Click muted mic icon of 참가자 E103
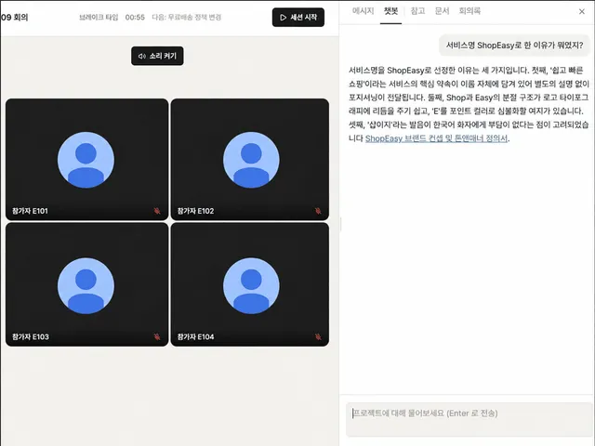The width and height of the screenshot is (595, 446). [x=157, y=336]
